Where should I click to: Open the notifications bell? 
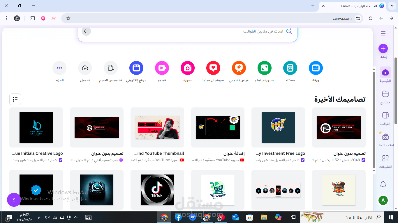383,184
